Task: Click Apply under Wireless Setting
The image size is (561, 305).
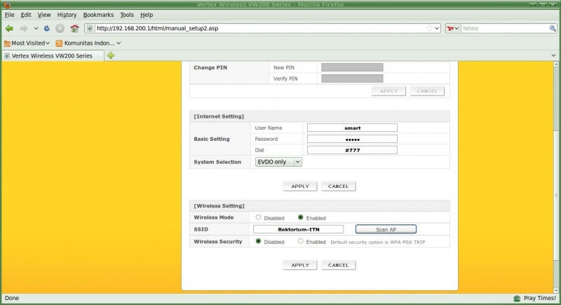Action: click(299, 265)
